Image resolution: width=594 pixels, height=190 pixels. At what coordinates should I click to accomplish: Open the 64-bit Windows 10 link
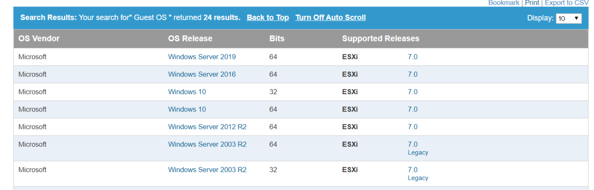click(x=187, y=109)
